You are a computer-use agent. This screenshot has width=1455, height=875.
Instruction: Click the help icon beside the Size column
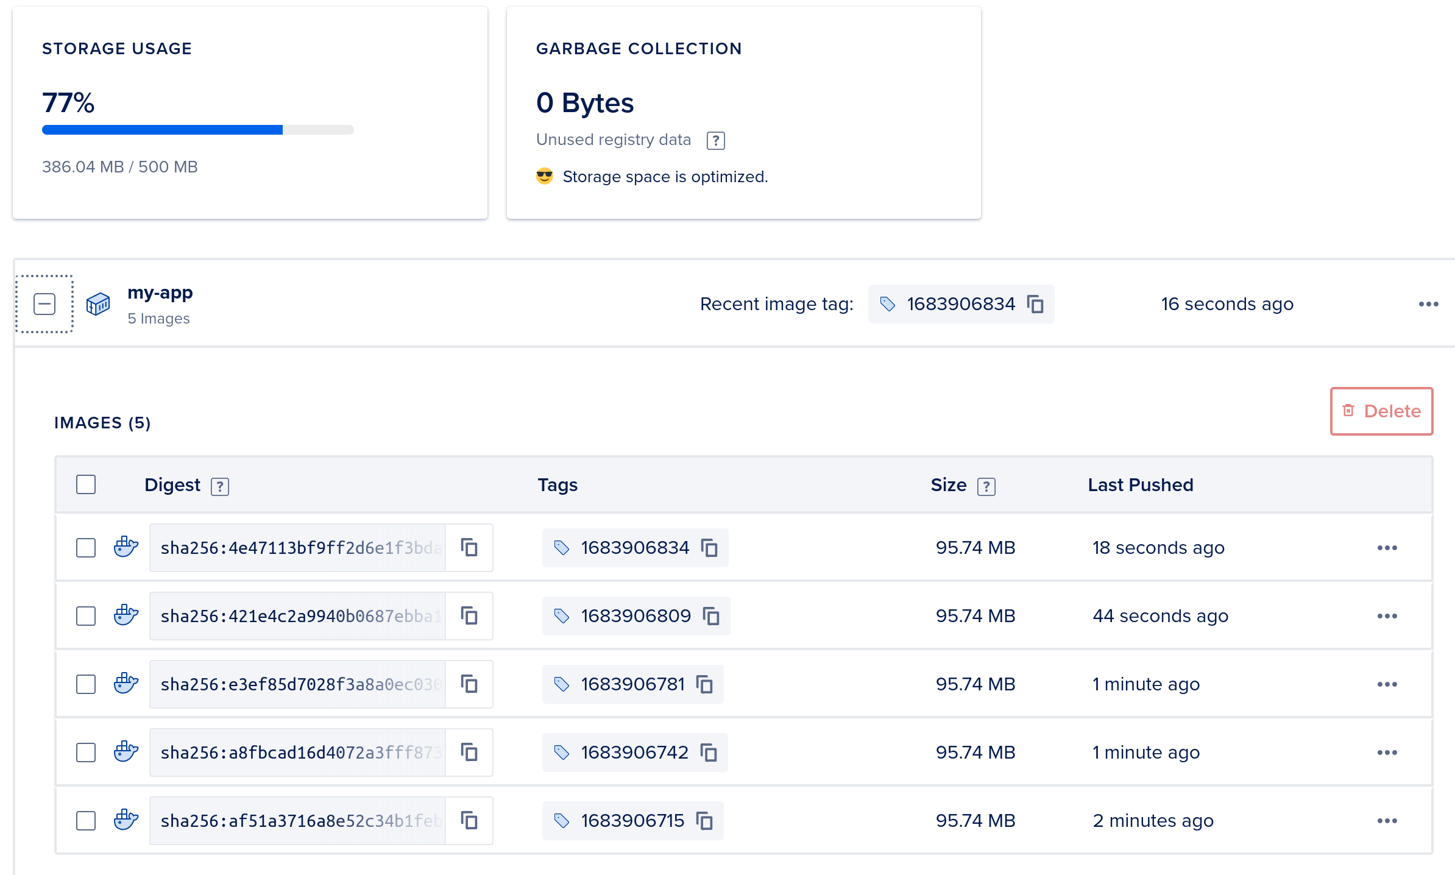(x=986, y=486)
